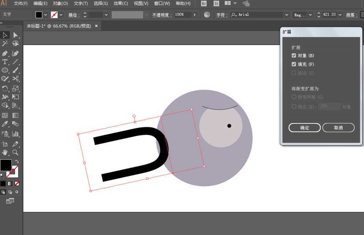Select the Hand tool
364x235 pixels.
point(5,152)
